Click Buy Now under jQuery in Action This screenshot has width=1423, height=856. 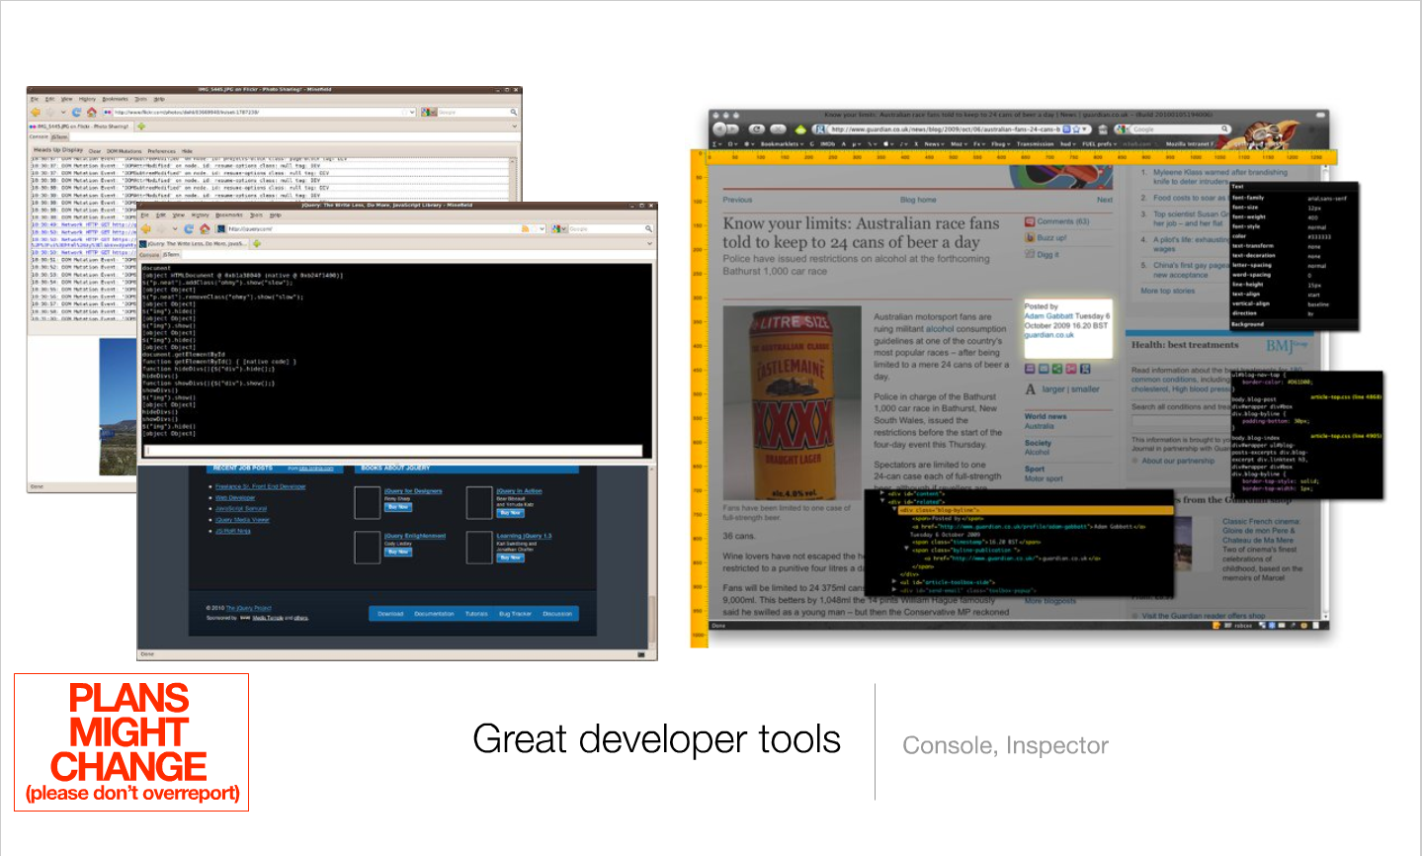coord(512,513)
